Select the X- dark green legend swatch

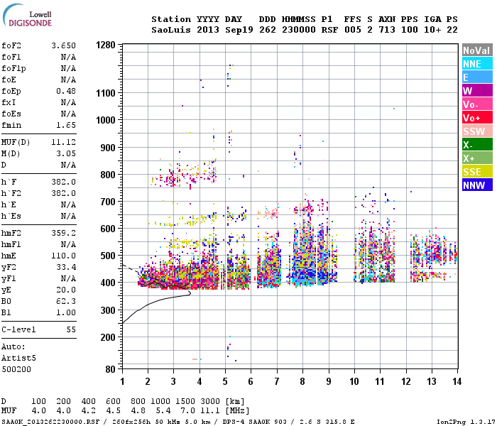click(477, 145)
